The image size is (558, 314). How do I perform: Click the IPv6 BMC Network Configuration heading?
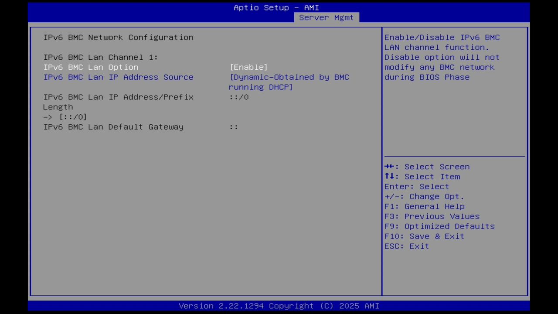point(118,37)
